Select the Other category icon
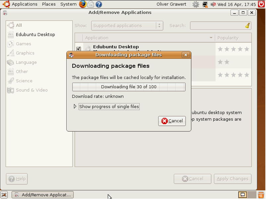This screenshot has height=199, width=266. pyautogui.click(x=11, y=72)
